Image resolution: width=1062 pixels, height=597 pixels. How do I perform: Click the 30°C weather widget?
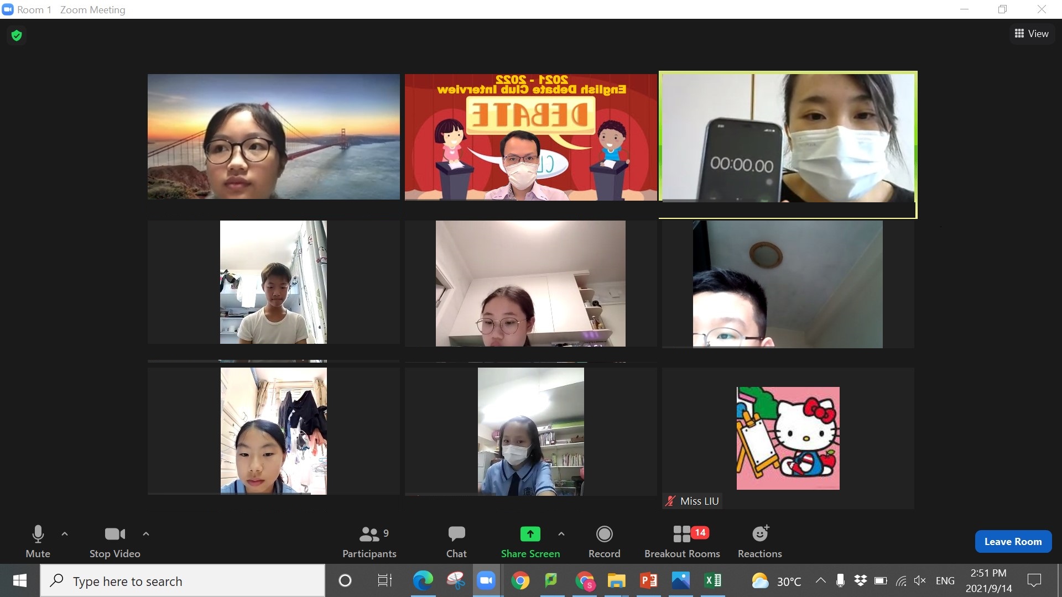[x=775, y=581]
